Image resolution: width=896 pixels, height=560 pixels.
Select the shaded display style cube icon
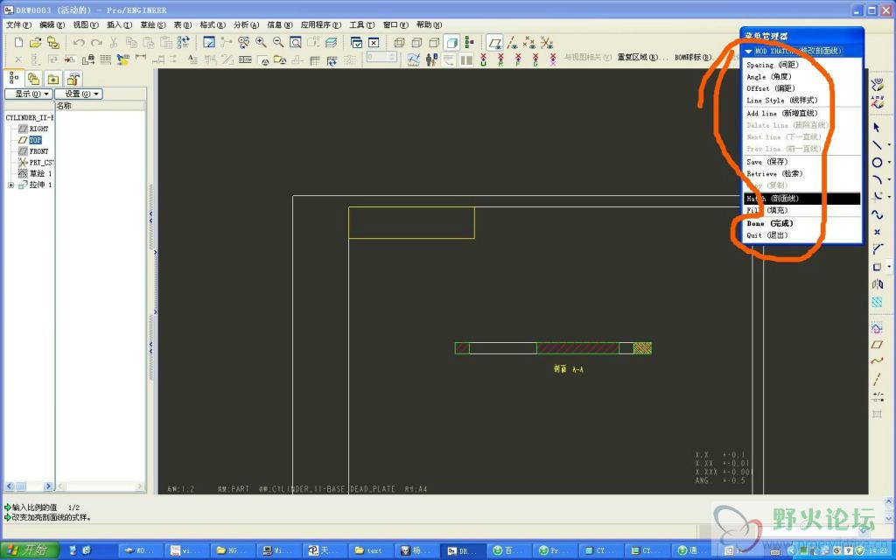pos(452,42)
